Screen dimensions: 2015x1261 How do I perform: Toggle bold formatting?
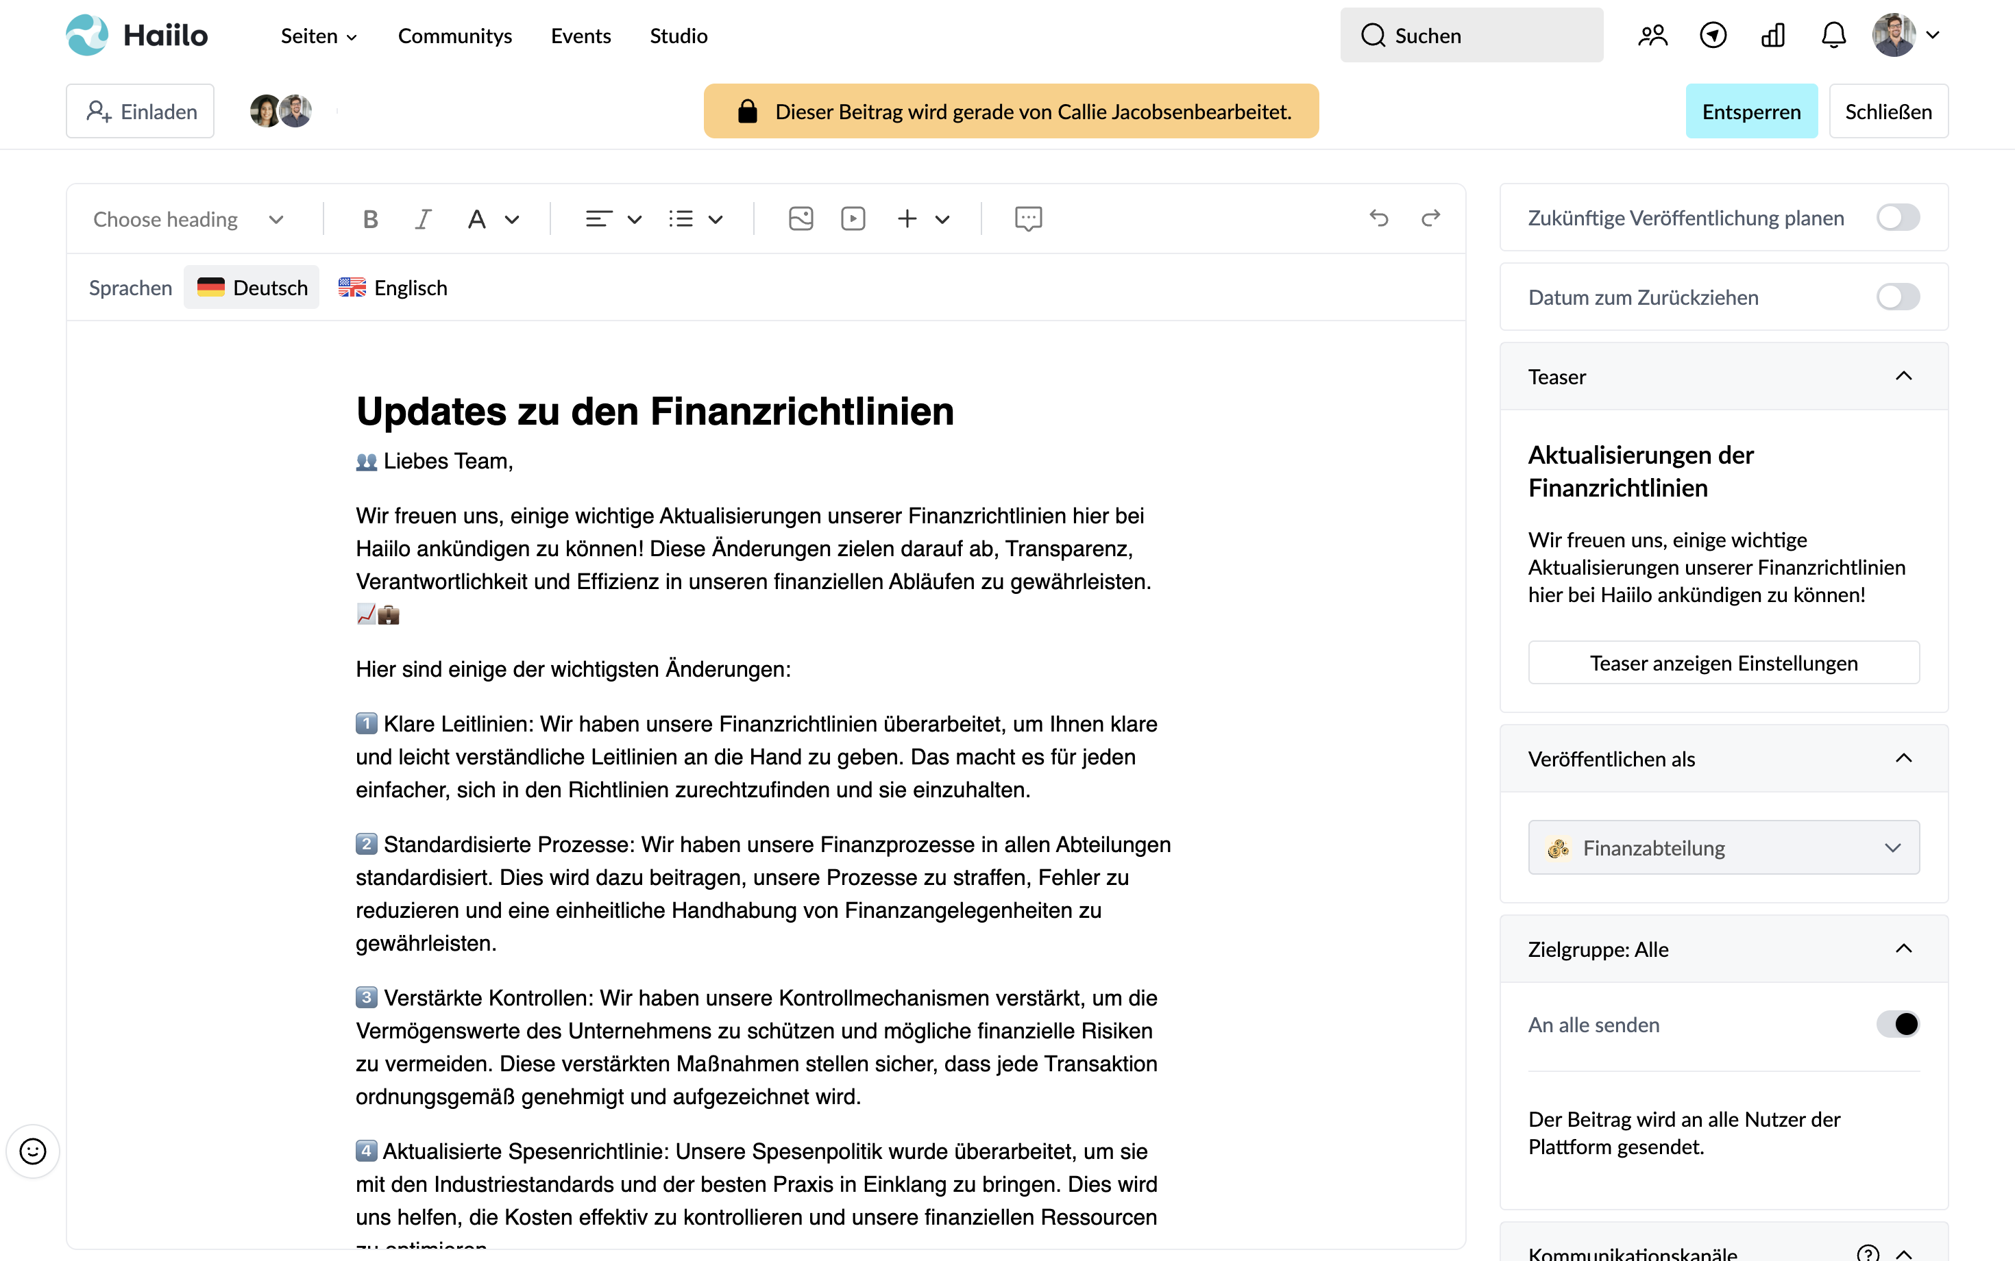coord(371,219)
